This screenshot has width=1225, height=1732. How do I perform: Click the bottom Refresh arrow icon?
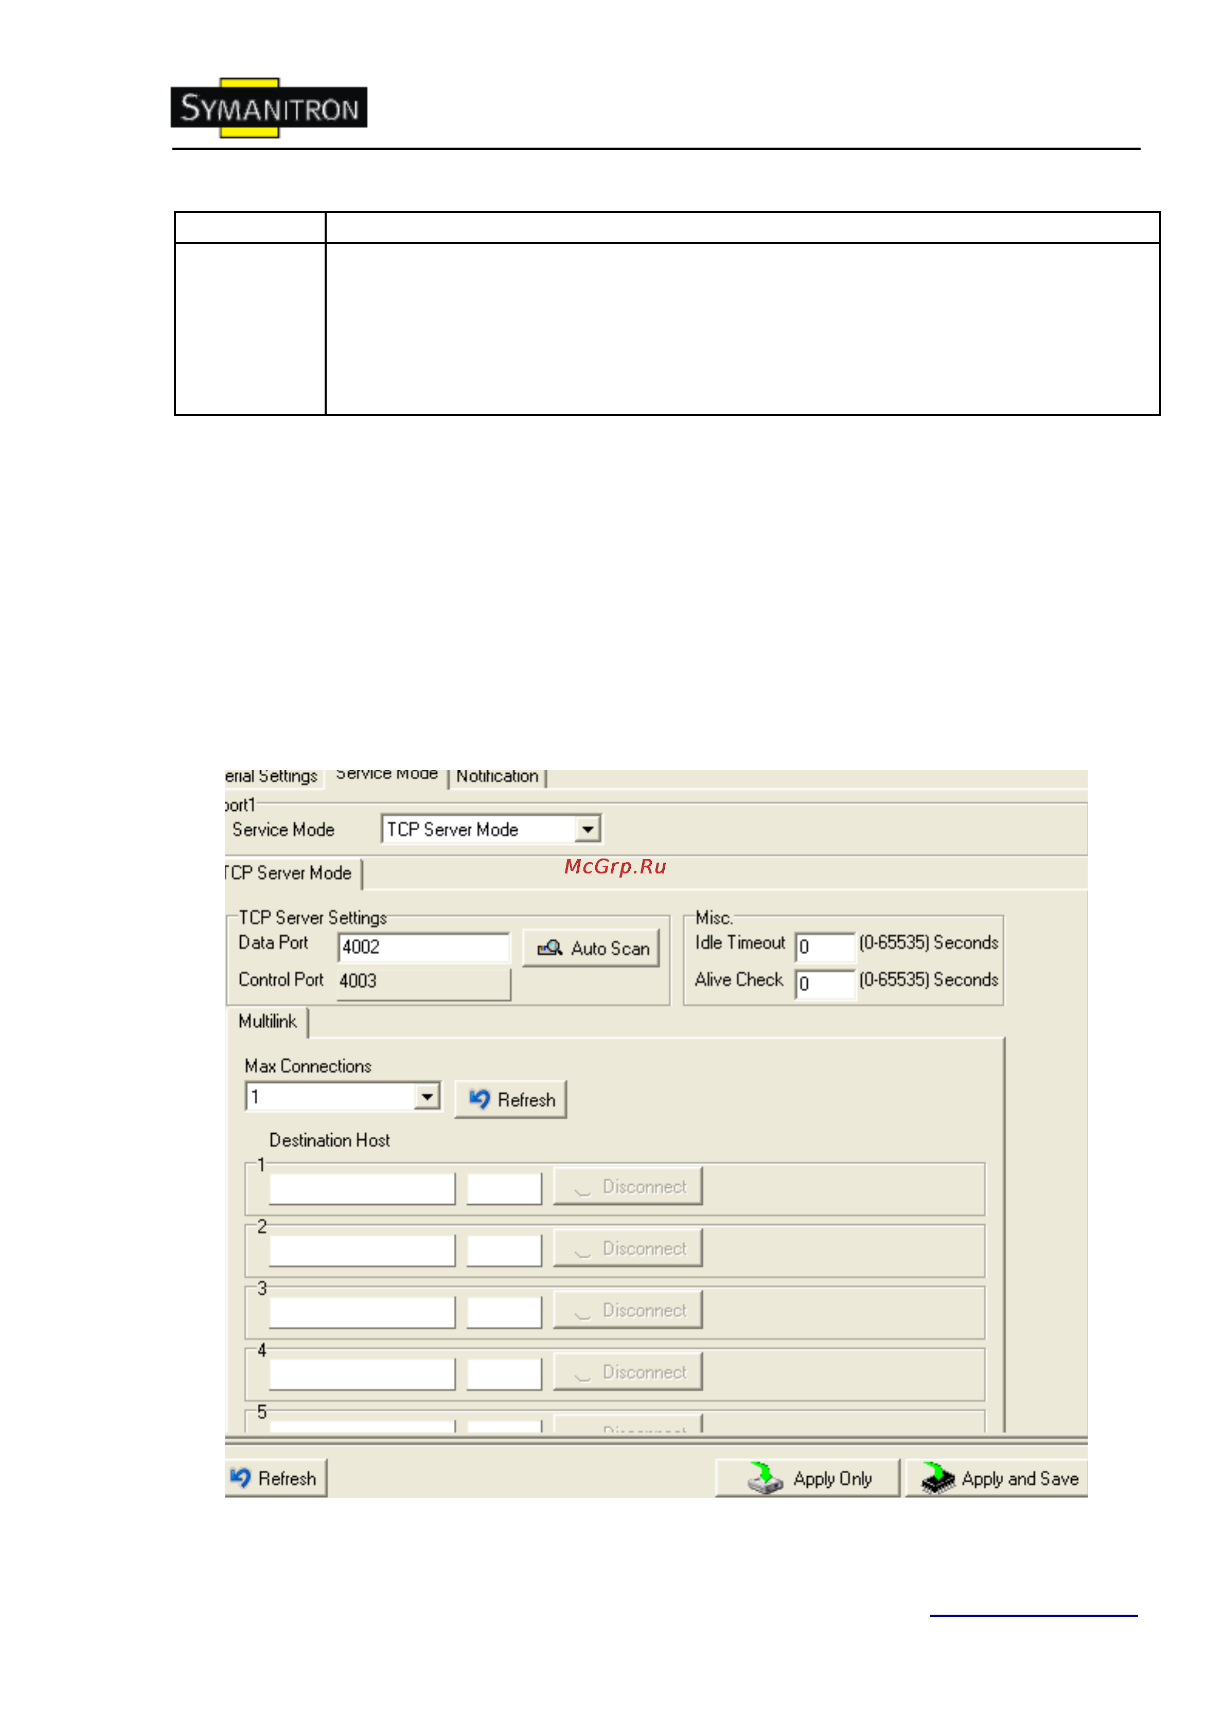[x=241, y=1477]
